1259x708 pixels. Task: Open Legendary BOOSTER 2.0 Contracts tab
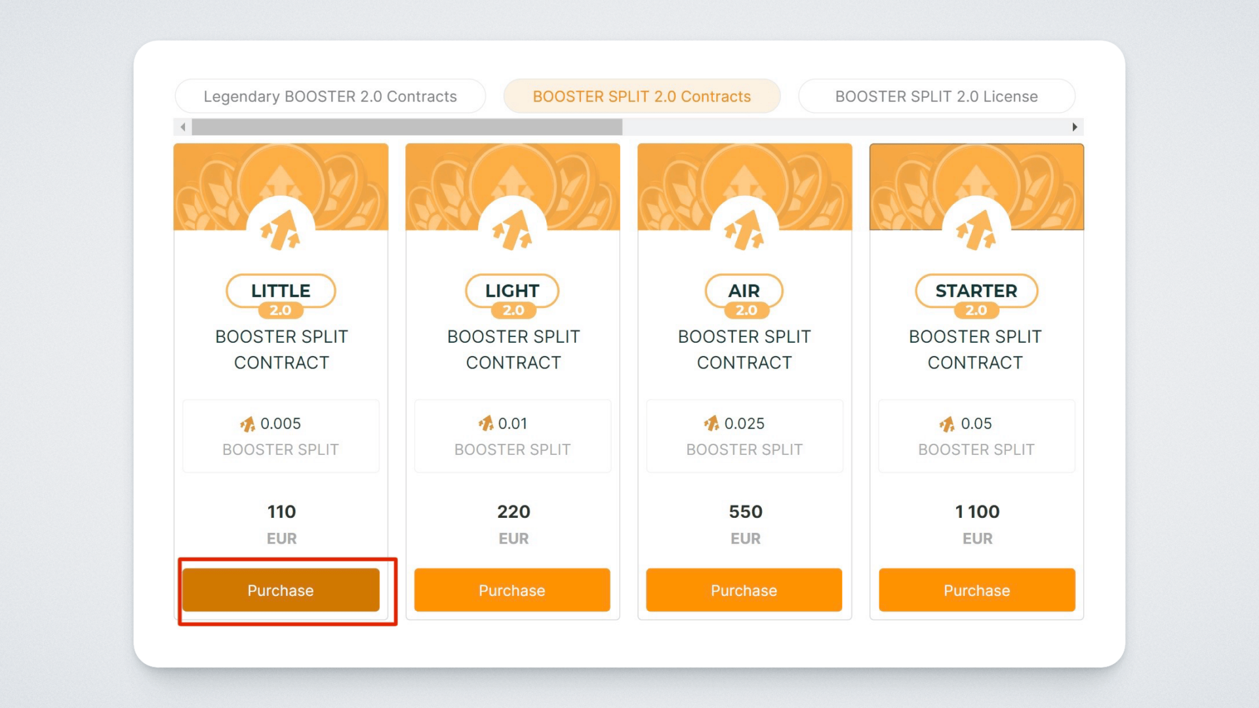point(330,96)
